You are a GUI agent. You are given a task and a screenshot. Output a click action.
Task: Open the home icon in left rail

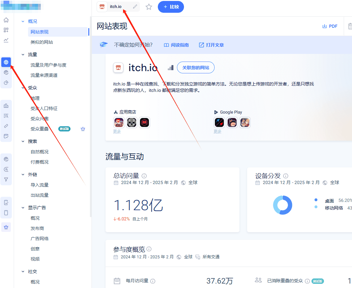point(6,20)
